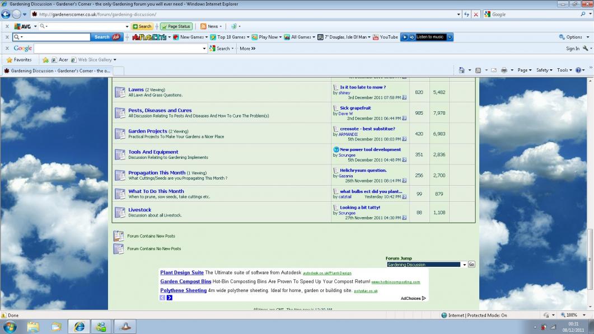The width and height of the screenshot is (594, 334).
Task: Open Internet Explorer from the taskbar
Action: (79, 326)
